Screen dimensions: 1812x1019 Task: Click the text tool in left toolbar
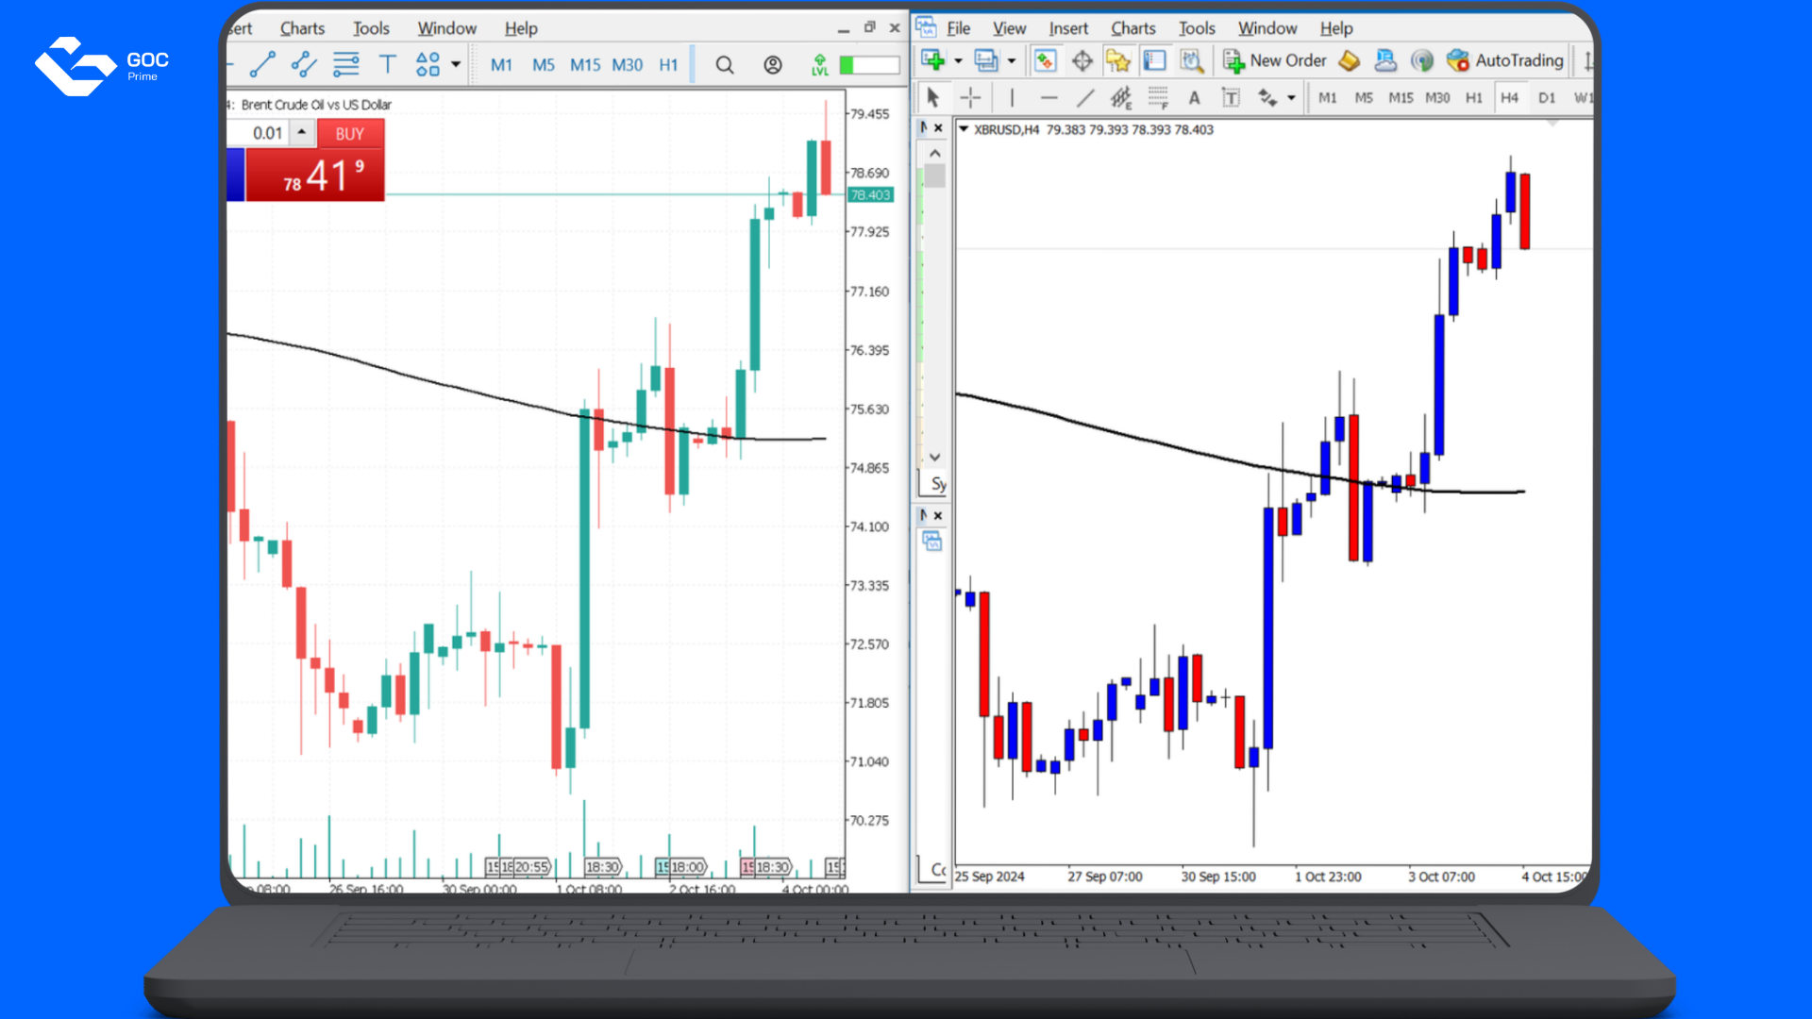387,64
